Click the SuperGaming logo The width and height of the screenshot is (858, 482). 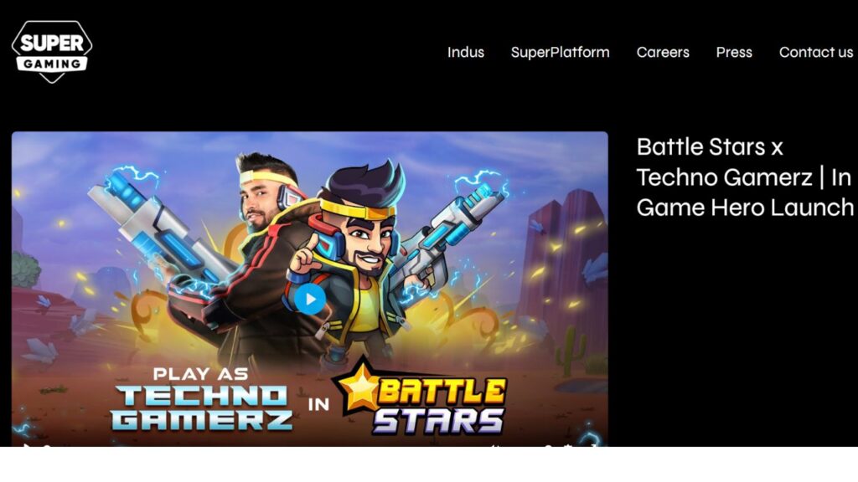pos(52,52)
